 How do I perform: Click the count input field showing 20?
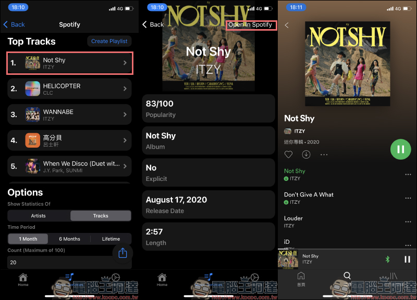[69, 262]
